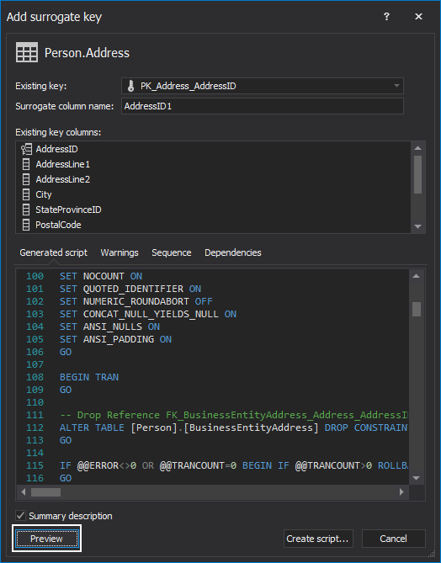Open the help question mark button
This screenshot has height=563, width=441.
click(386, 17)
